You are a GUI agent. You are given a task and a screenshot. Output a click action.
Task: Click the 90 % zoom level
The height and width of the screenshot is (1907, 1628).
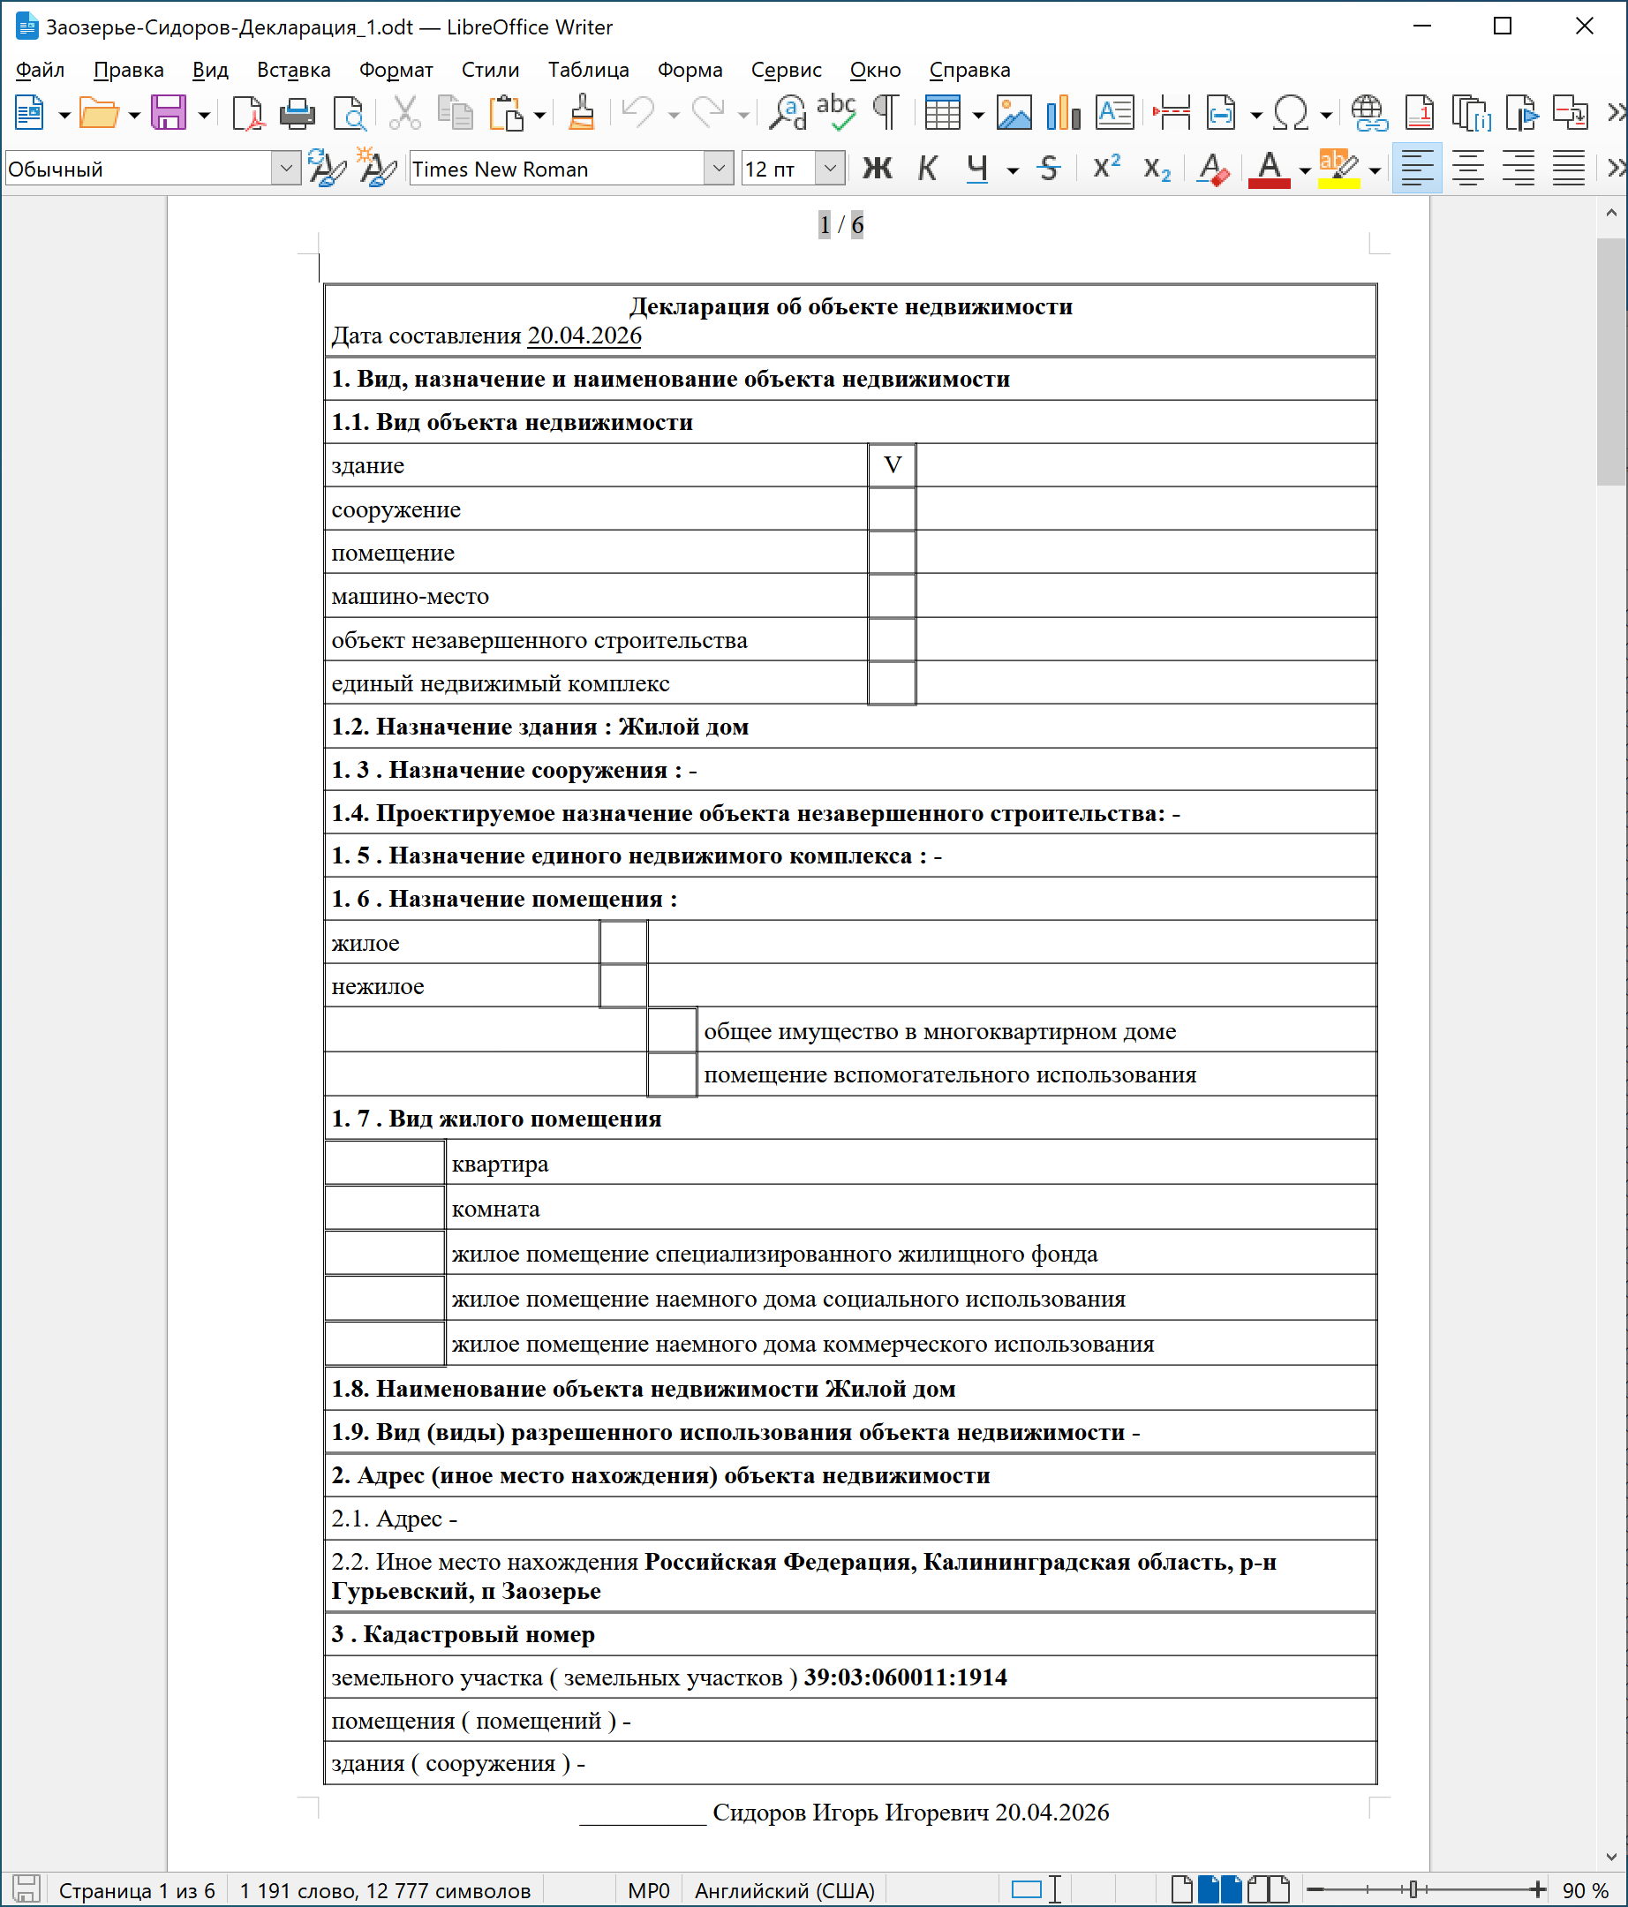click(1586, 1890)
